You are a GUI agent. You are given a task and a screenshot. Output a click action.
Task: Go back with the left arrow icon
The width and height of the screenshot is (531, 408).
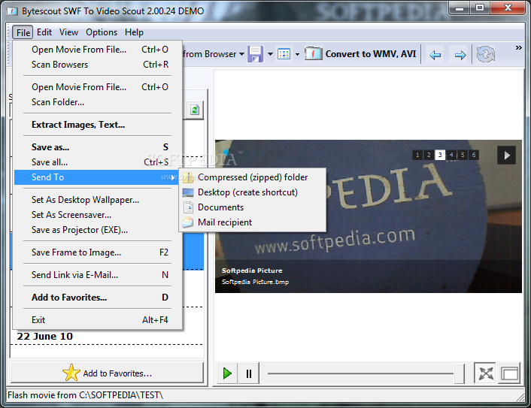435,55
